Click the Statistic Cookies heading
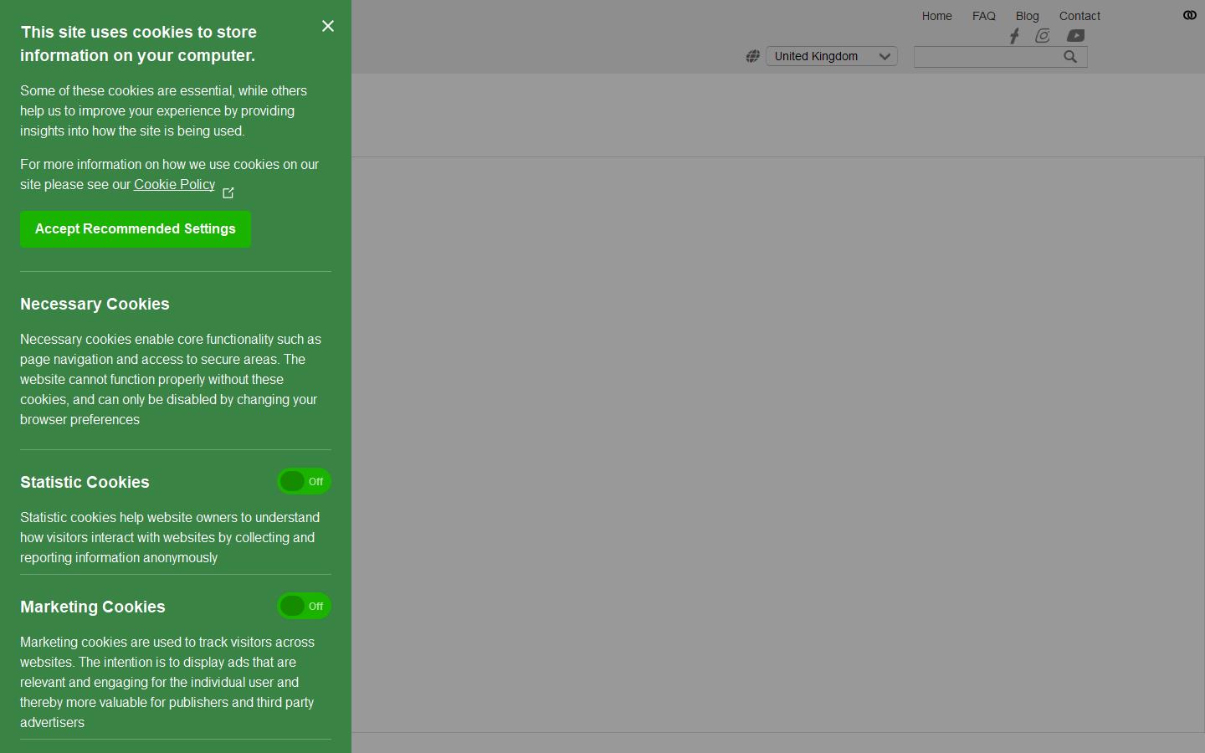The width and height of the screenshot is (1205, 753). click(85, 483)
